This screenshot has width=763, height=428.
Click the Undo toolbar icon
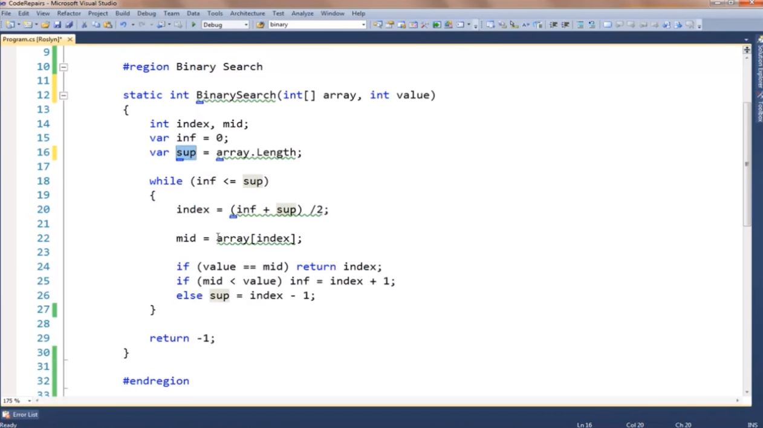coord(123,24)
